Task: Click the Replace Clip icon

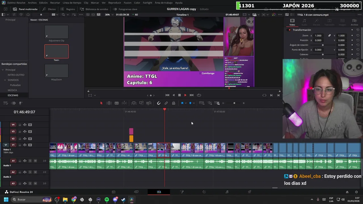Action: coord(149,103)
